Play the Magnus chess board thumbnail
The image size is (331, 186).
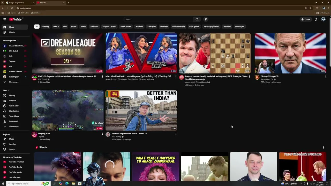pyautogui.click(x=215, y=53)
